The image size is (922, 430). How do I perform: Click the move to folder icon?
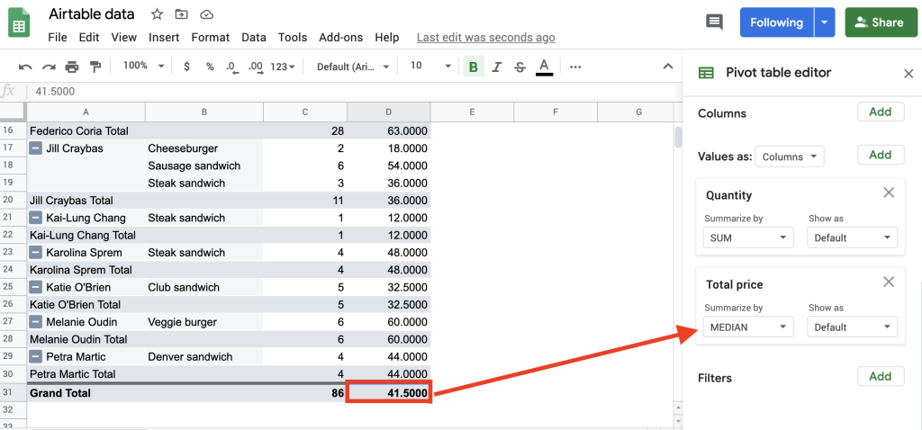182,14
